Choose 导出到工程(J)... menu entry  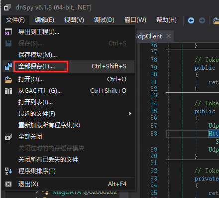[x=68, y=31]
